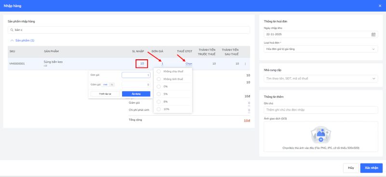Click the SL nhập quantity value 10

[x=142, y=64]
